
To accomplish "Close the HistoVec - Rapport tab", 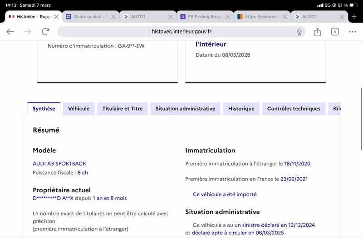I will (56, 17).
